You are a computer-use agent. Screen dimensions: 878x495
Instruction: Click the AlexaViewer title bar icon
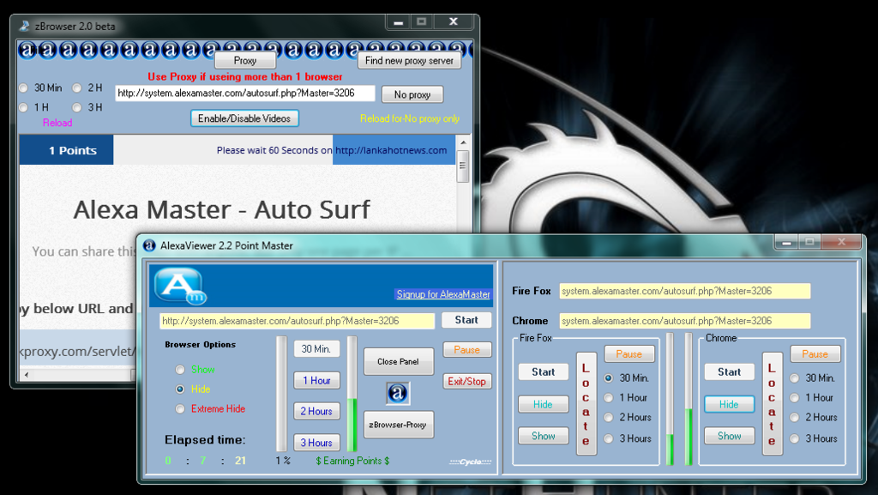[x=149, y=245]
